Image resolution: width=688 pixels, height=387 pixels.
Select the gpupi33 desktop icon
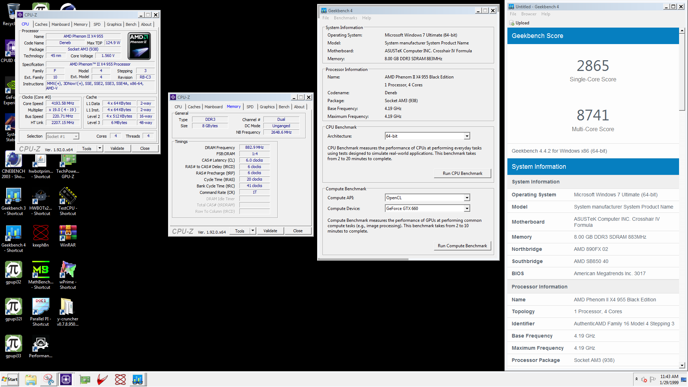[13, 347]
